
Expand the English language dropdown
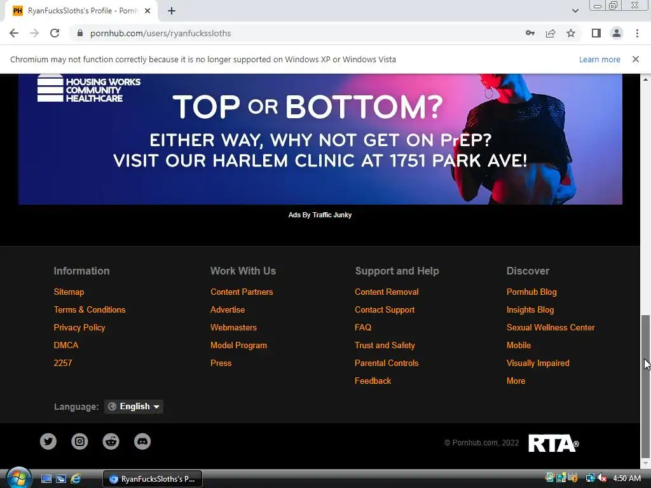coord(134,407)
